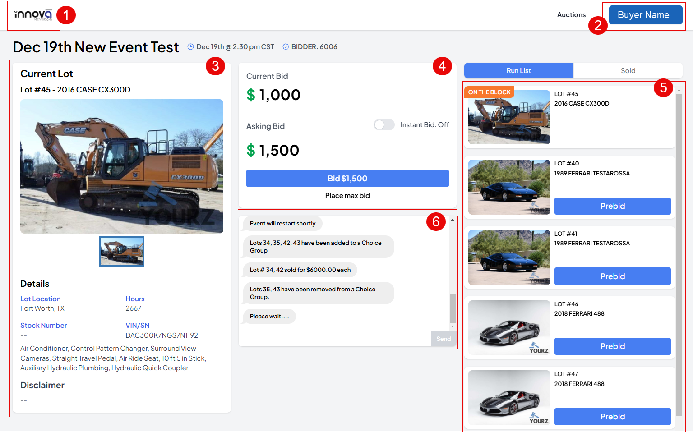693x432 pixels.
Task: Click the 'Dec 19th New Event Test' title
Action: pos(96,47)
